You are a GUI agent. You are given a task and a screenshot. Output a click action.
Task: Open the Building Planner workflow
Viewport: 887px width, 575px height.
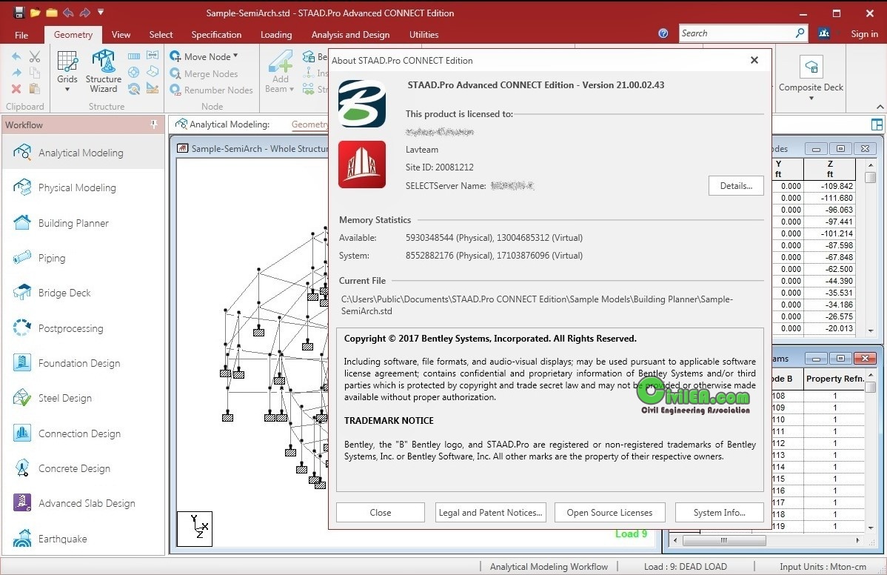pyautogui.click(x=83, y=223)
